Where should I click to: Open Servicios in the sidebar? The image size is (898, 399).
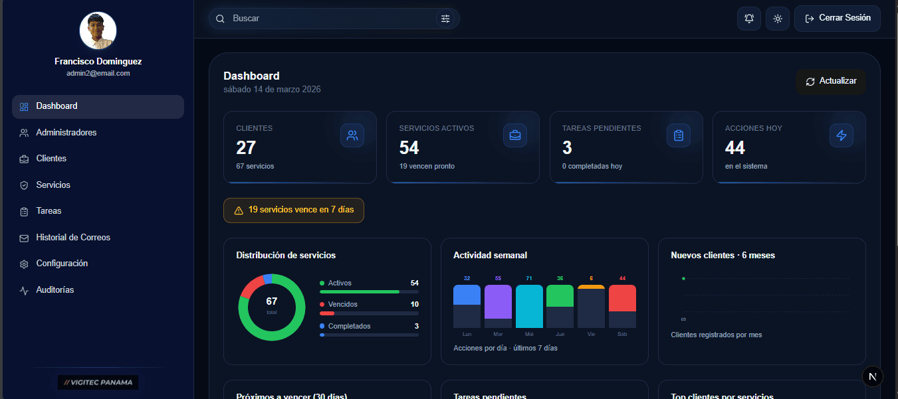click(98, 185)
